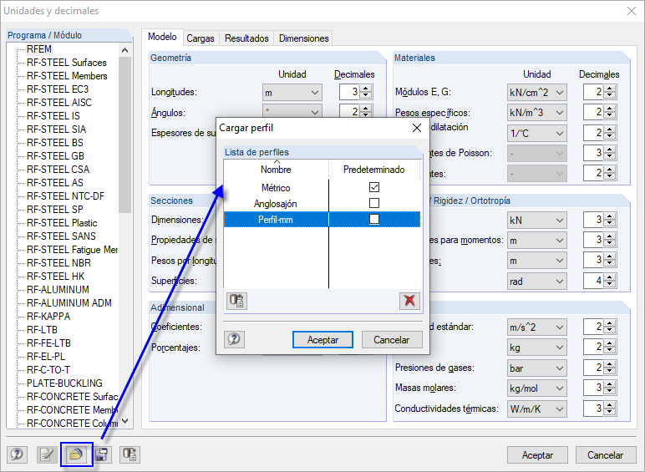Image resolution: width=645 pixels, height=472 pixels.
Task: Open the rad unit dropdown
Action: click(537, 282)
